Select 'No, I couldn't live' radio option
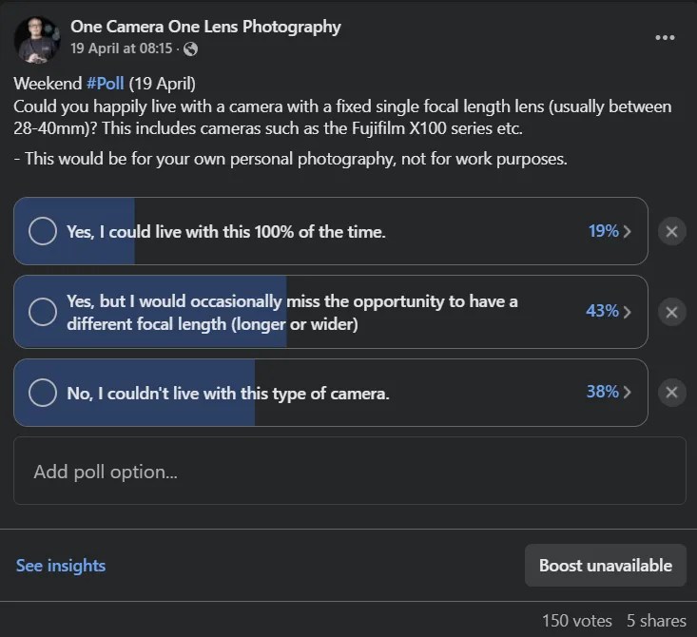Image resolution: width=697 pixels, height=637 pixels. (x=43, y=393)
